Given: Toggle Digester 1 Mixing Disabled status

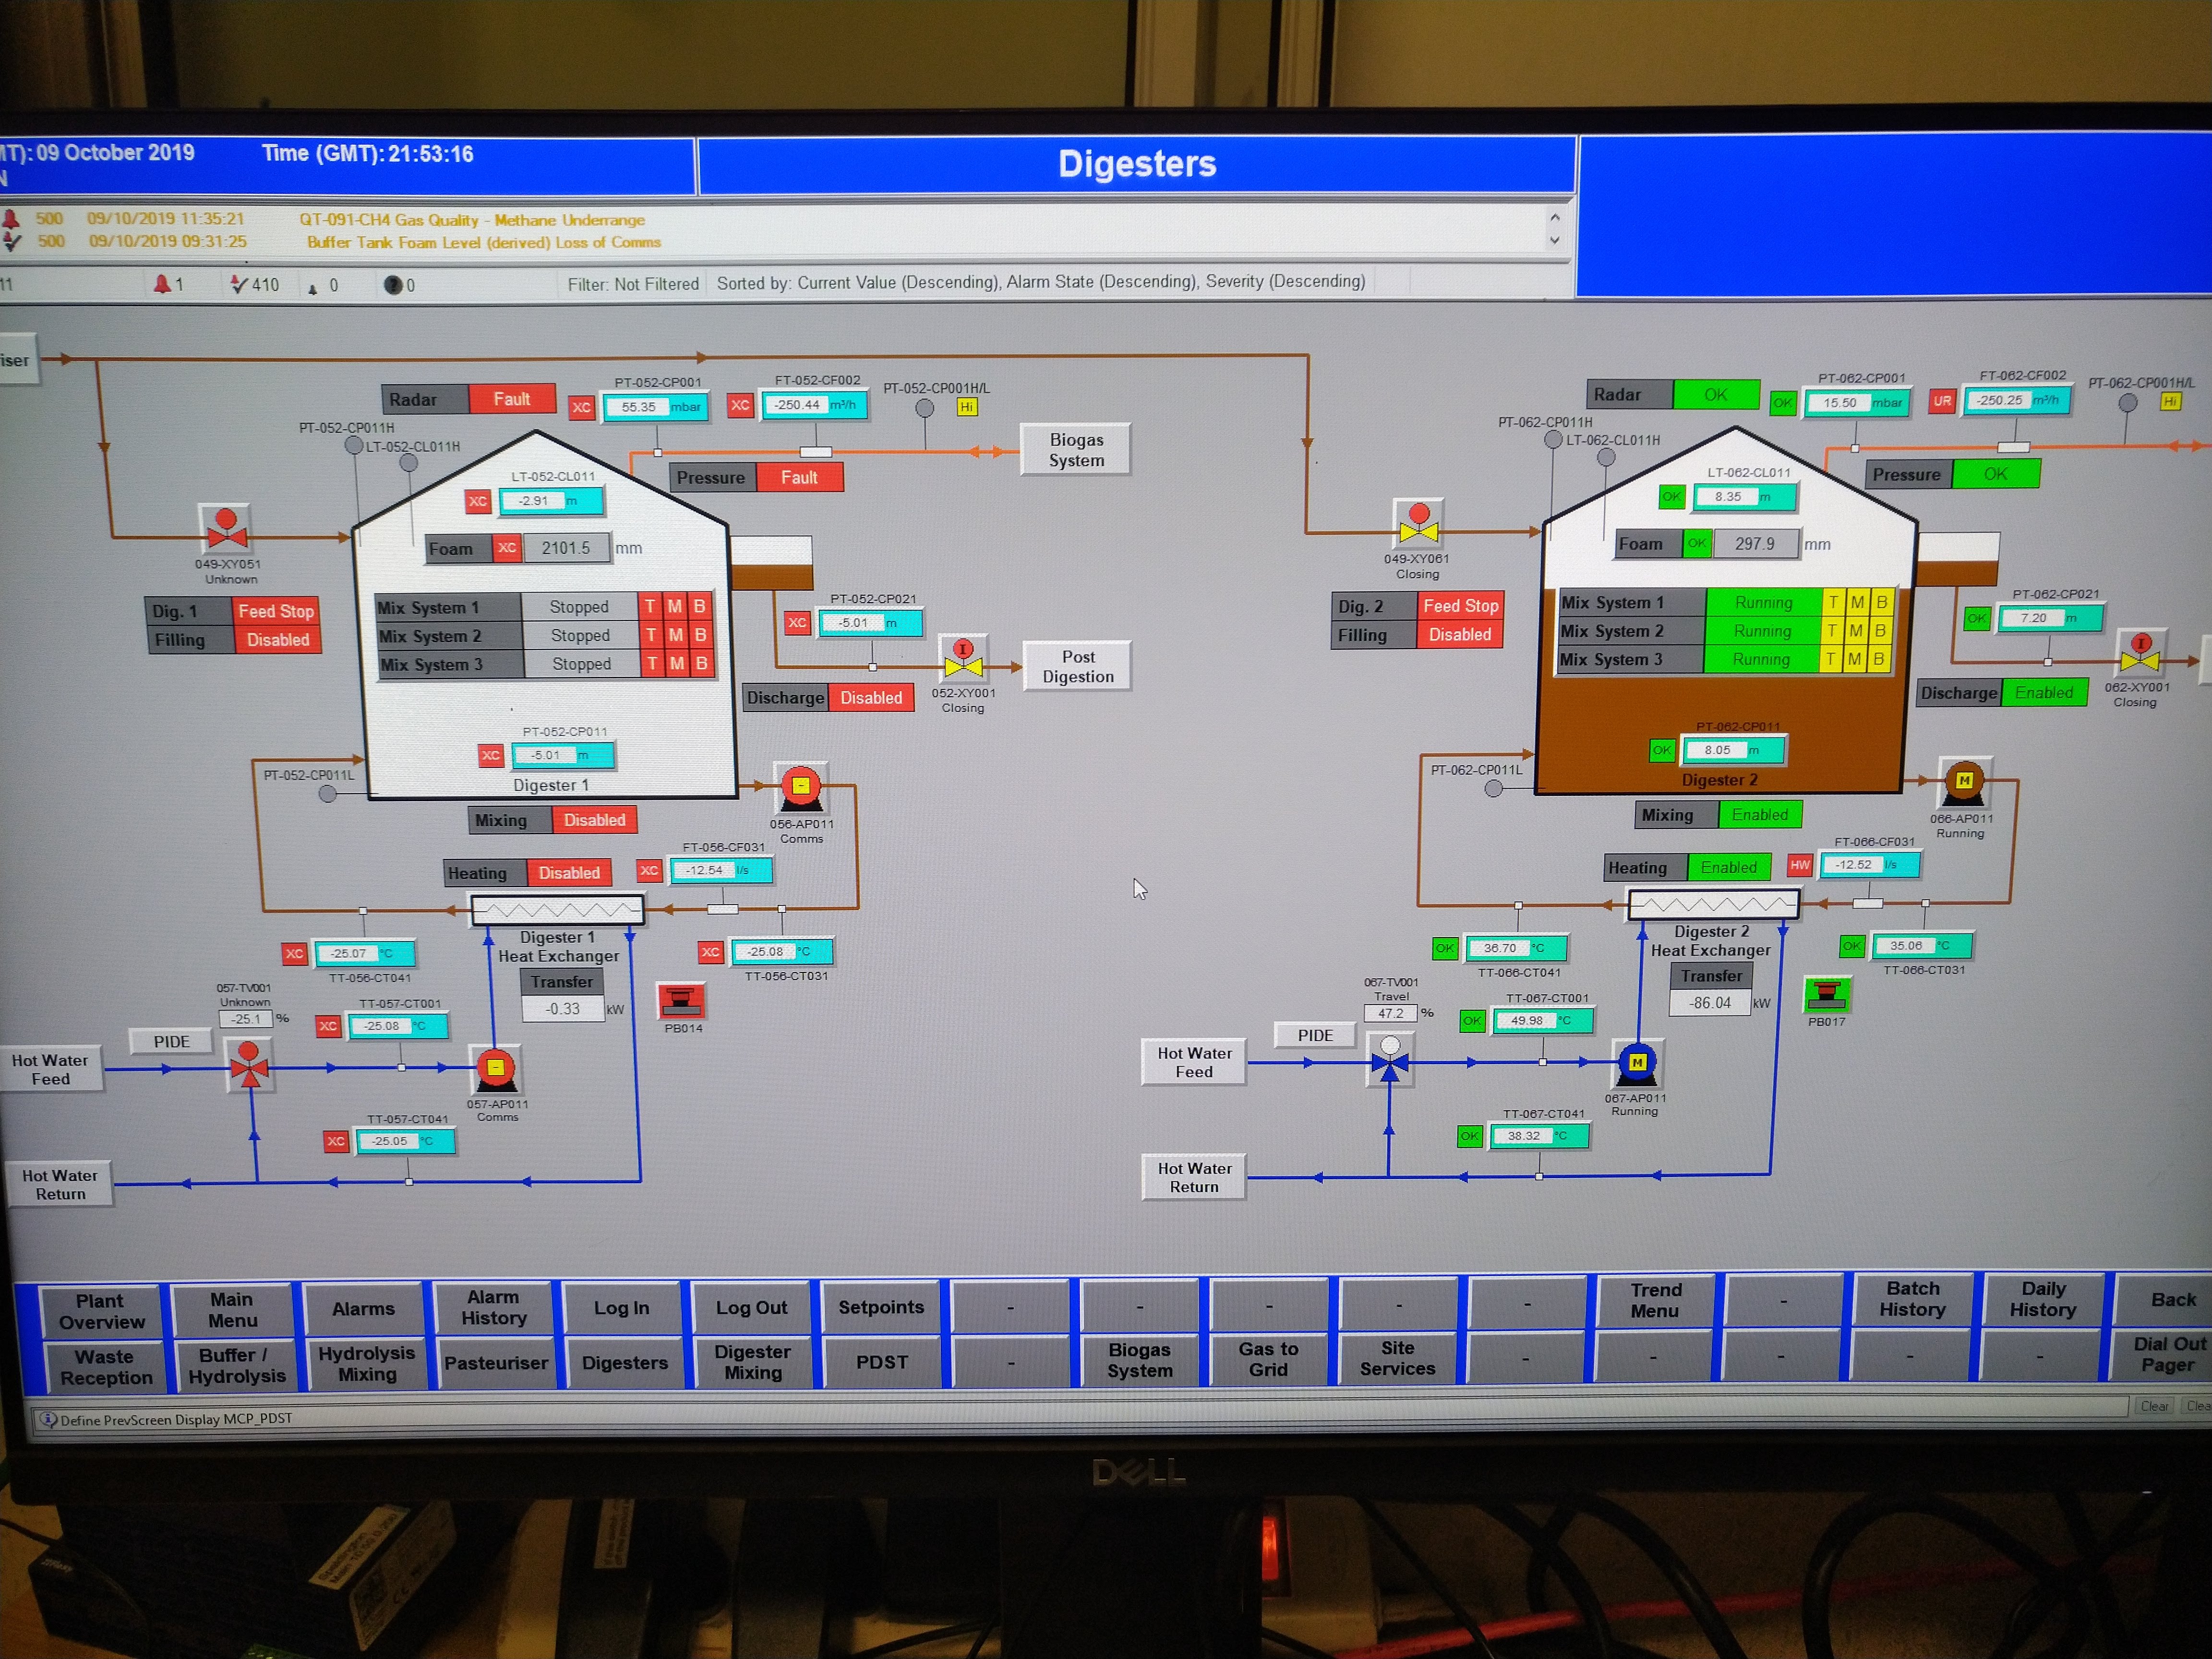Looking at the screenshot, I should [594, 820].
